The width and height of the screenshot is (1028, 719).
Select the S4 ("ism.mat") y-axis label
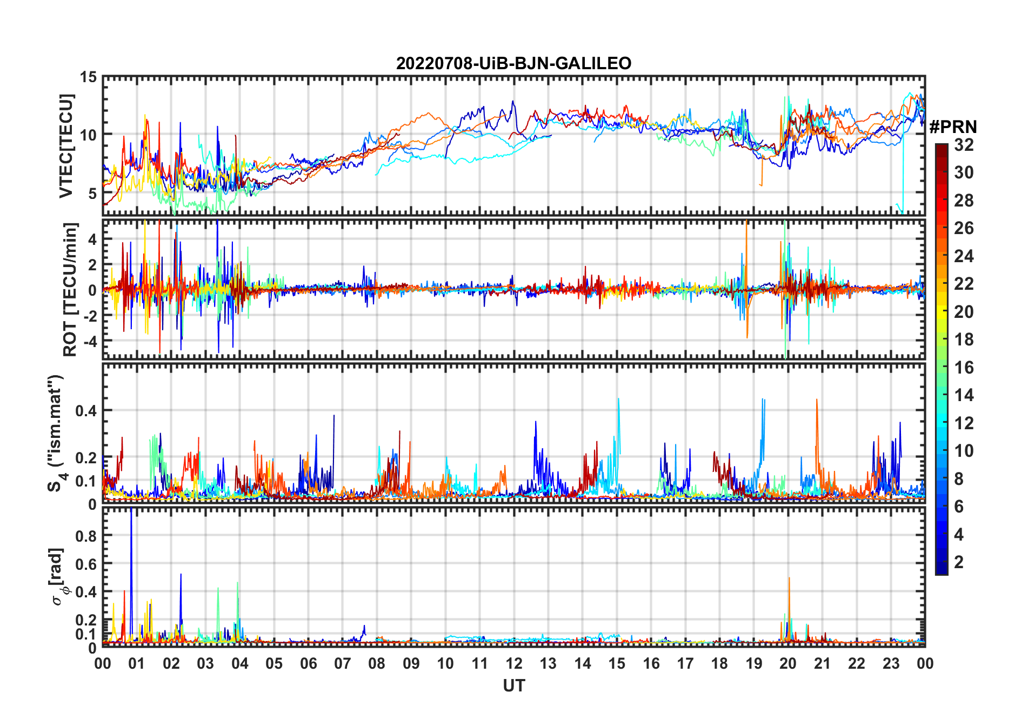point(56,433)
